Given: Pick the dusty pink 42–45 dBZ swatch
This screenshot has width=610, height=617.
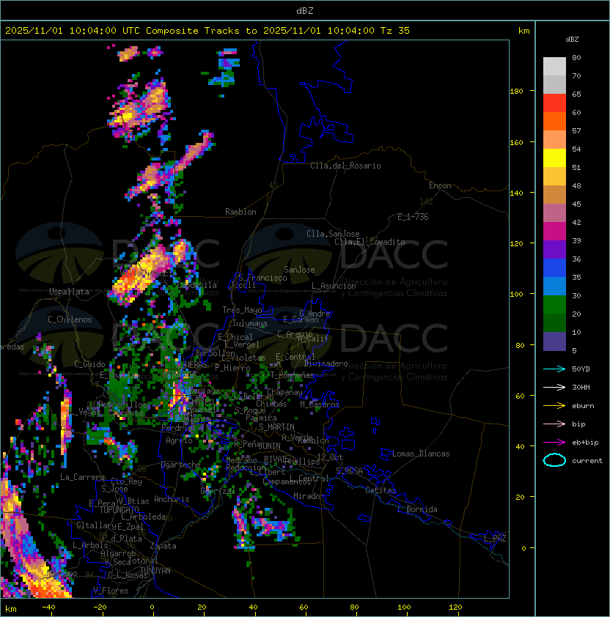Looking at the screenshot, I should coord(554,213).
